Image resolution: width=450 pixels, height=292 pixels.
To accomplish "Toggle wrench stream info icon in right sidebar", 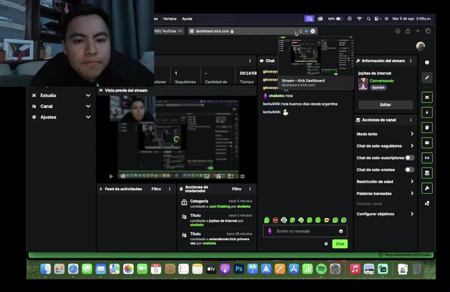I will 427,188.
